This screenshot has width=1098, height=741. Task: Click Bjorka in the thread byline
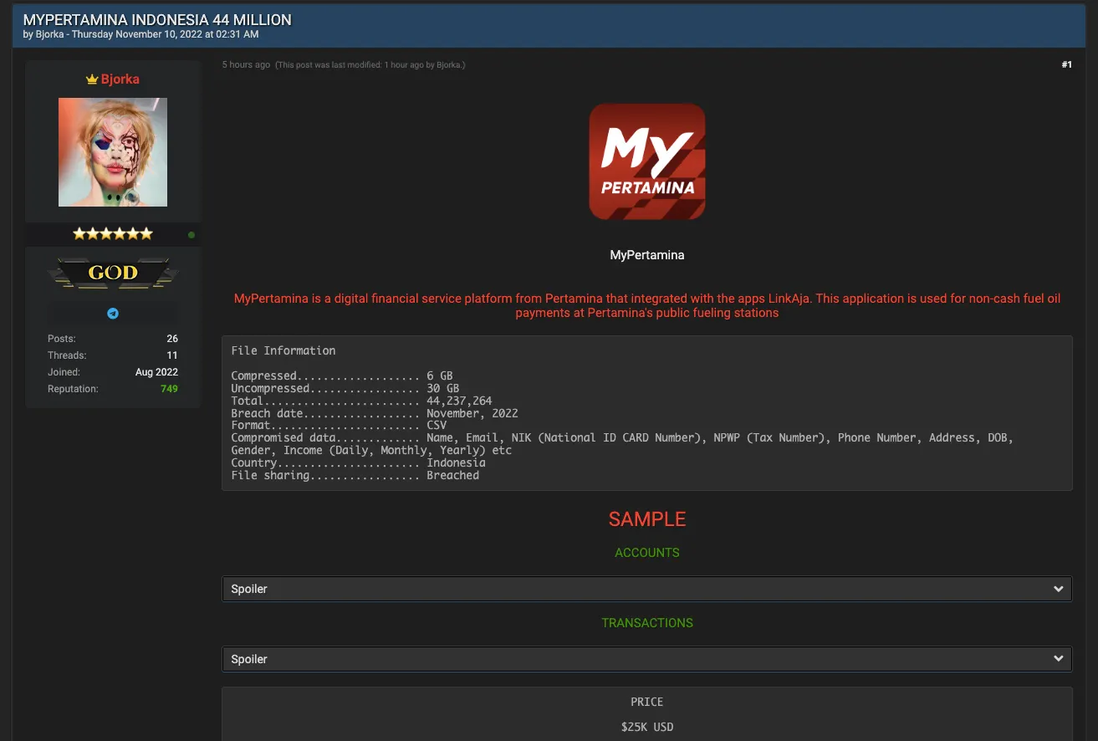49,34
